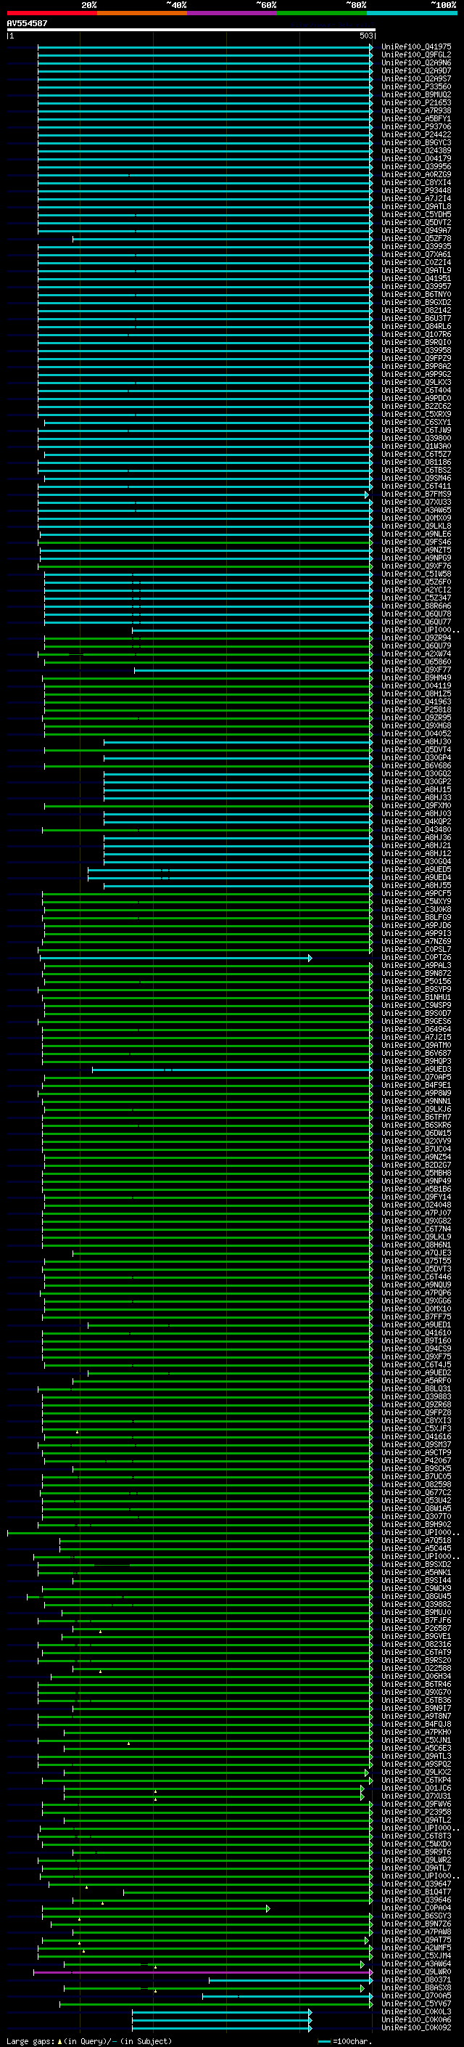Open hit UniRef100_Q9FGL2
Viewport: 464px width, 2047px height.
click(x=416, y=55)
